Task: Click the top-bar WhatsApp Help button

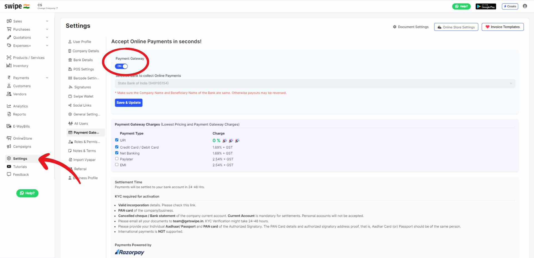Action: (x=461, y=6)
